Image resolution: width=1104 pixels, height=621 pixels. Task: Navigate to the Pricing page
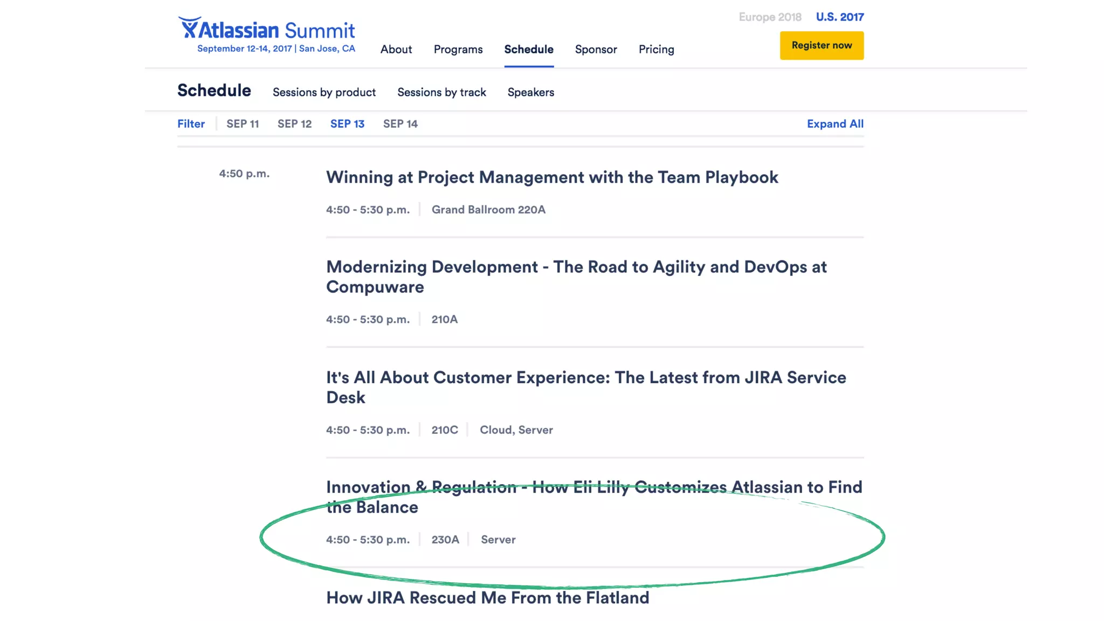click(x=656, y=50)
